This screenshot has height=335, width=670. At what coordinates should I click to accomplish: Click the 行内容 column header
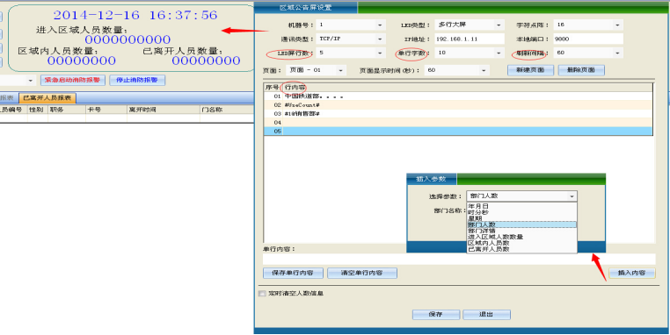pyautogui.click(x=468, y=88)
